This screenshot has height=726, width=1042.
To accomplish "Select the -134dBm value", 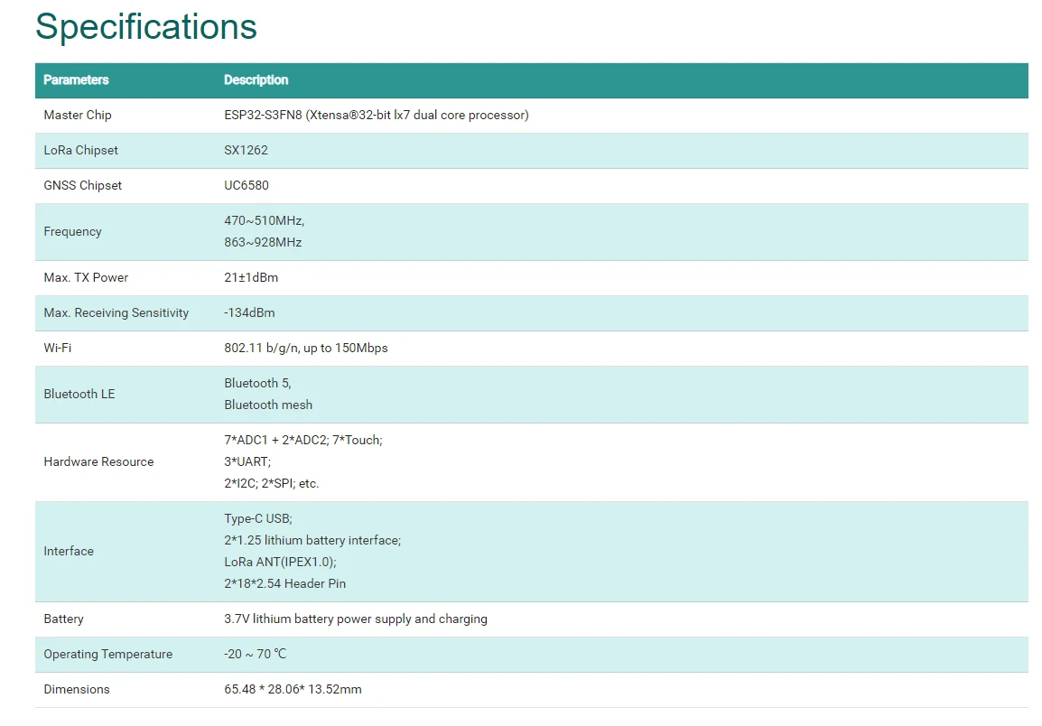I will tap(249, 313).
